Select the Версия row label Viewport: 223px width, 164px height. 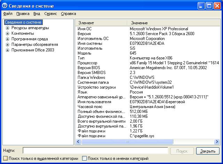click(84, 34)
